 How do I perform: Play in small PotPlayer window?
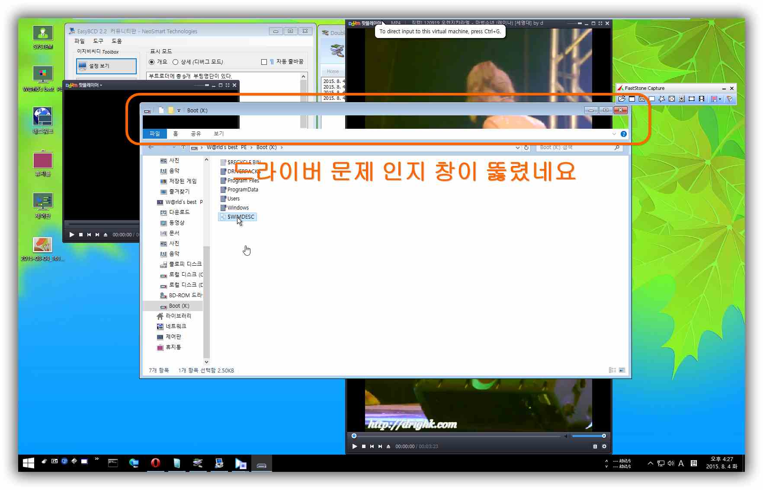coord(72,235)
